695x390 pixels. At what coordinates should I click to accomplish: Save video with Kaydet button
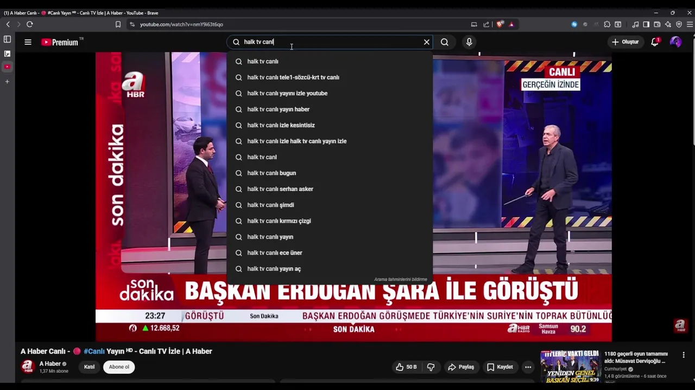[500, 367]
